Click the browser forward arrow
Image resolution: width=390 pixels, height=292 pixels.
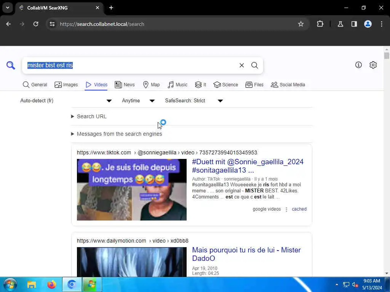click(x=22, y=24)
